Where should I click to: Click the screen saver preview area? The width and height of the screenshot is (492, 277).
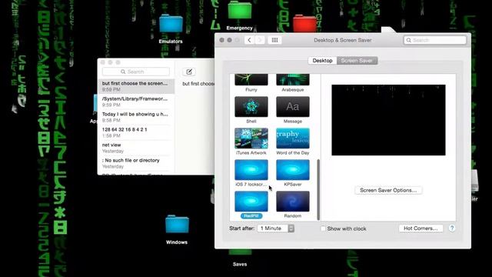pos(388,120)
